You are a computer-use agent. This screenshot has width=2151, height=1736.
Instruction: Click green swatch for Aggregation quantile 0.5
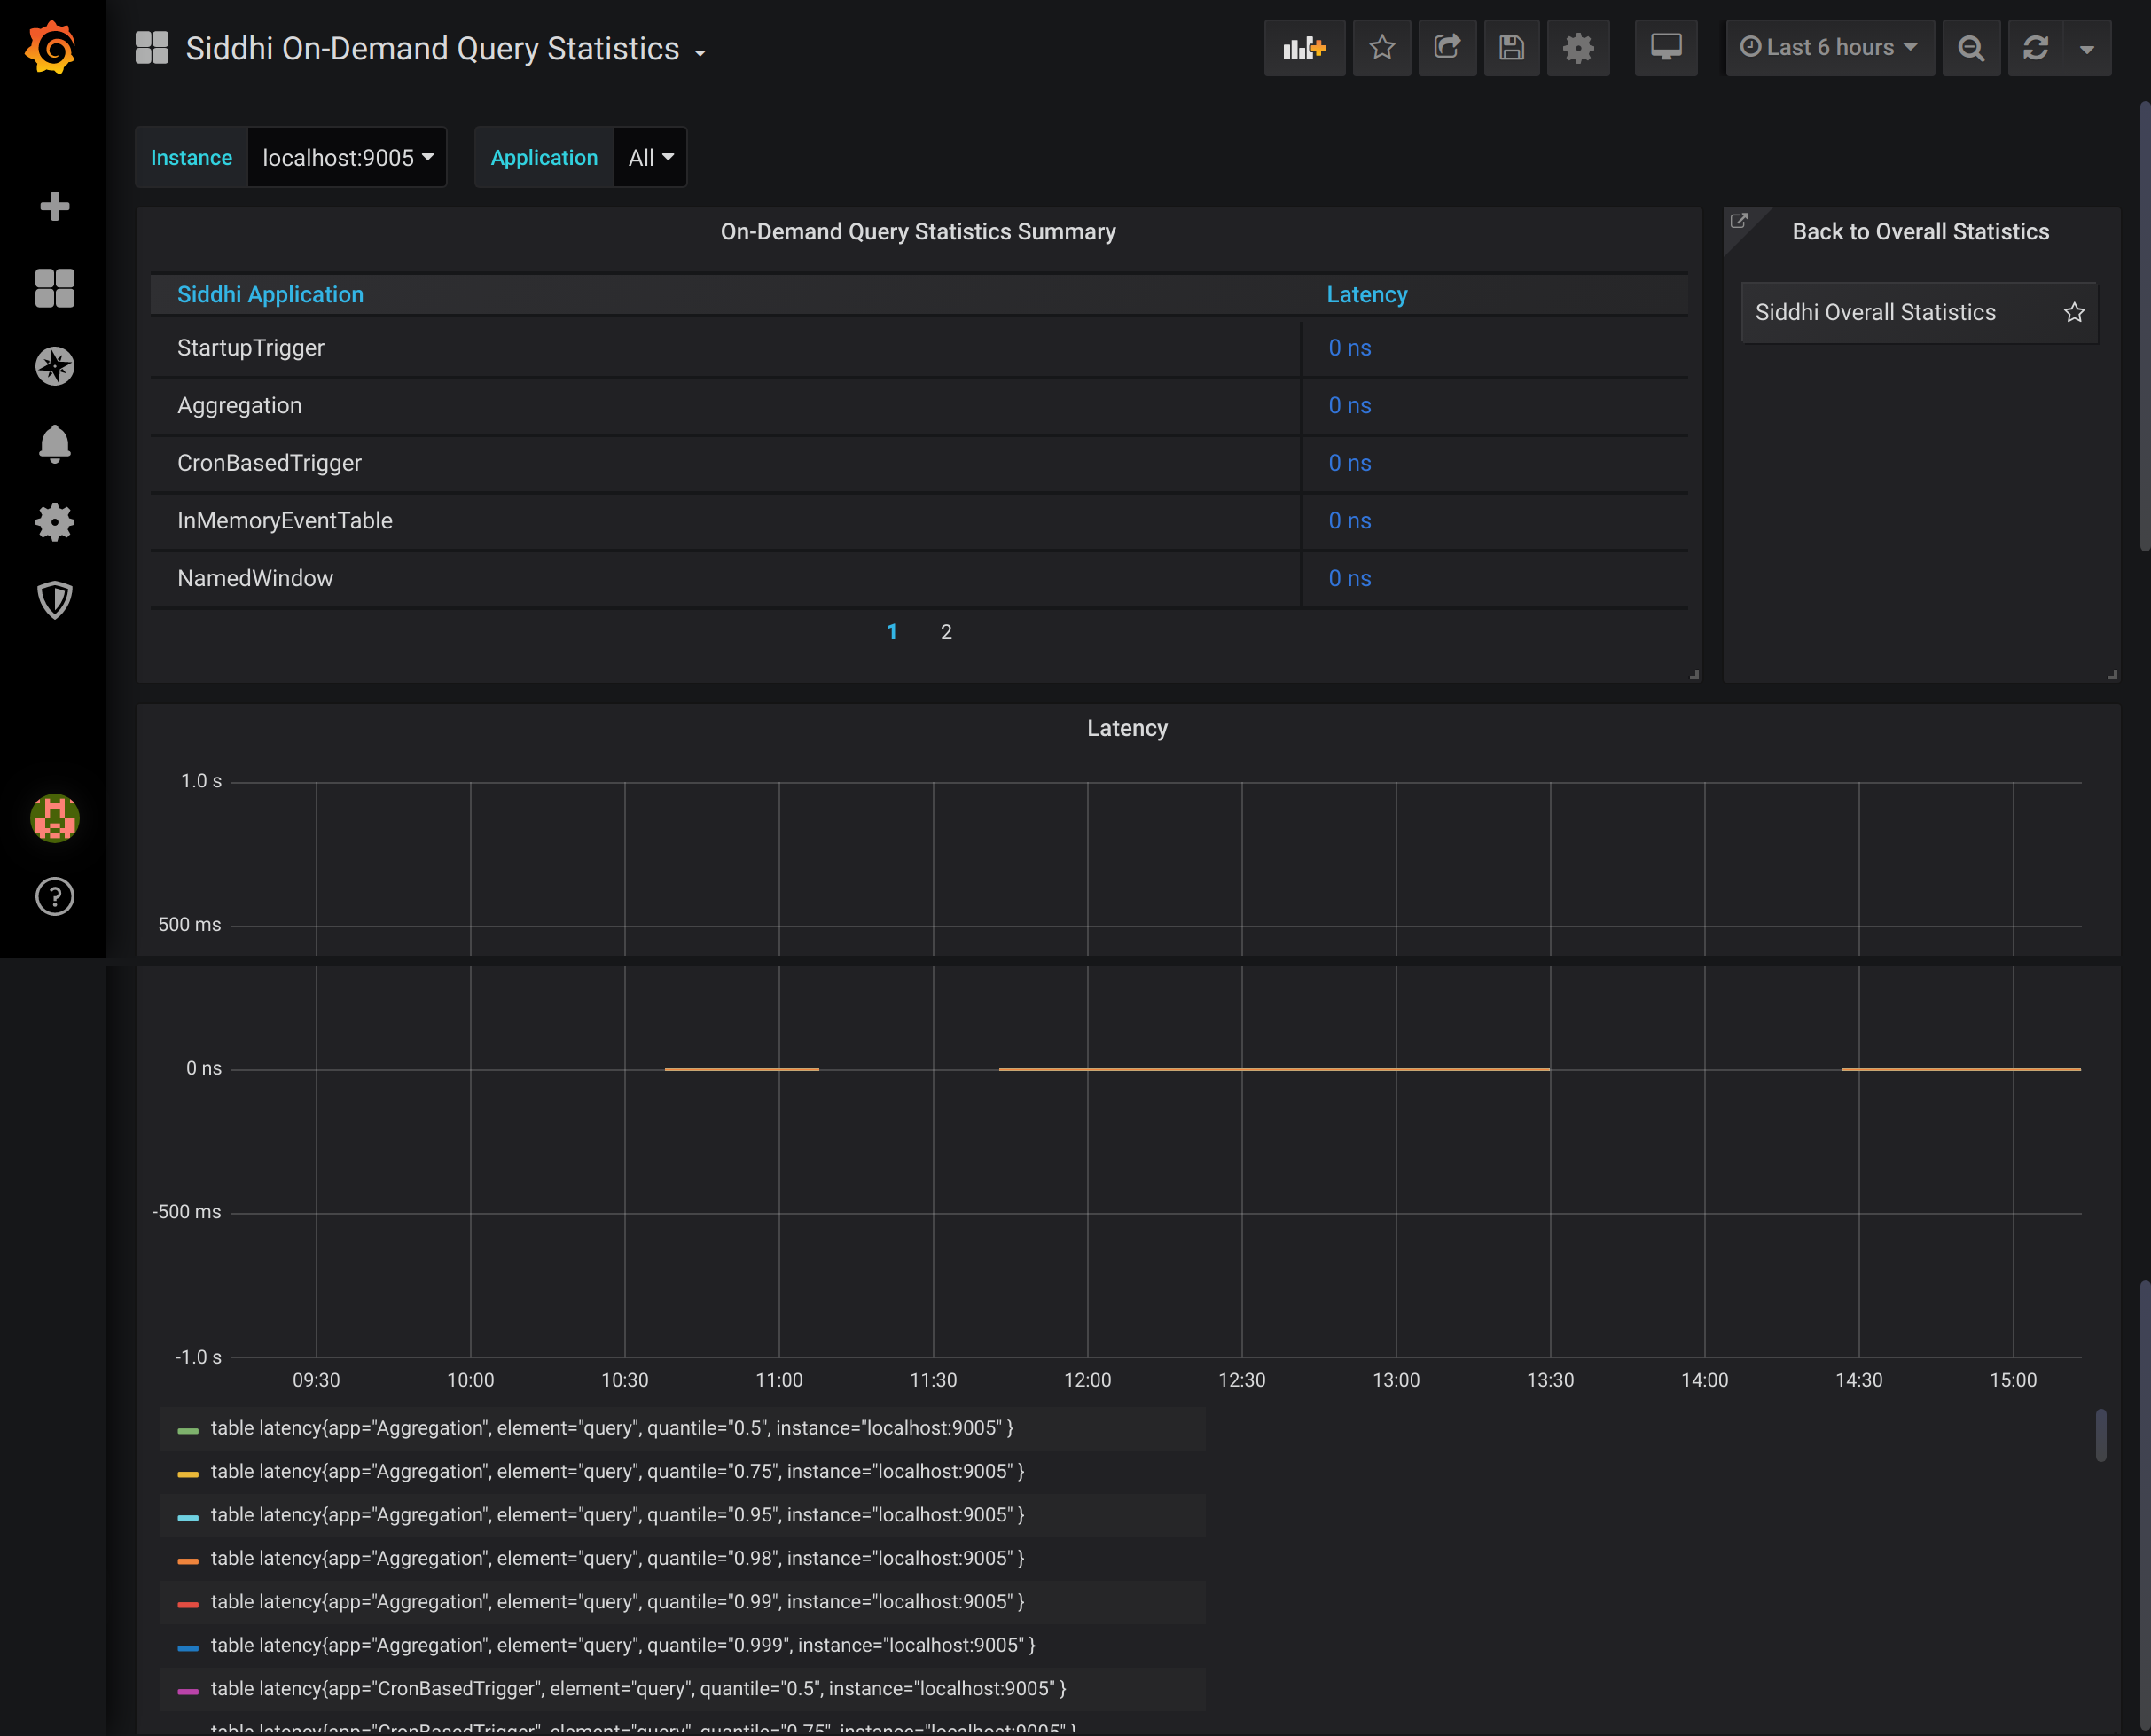coord(187,1430)
